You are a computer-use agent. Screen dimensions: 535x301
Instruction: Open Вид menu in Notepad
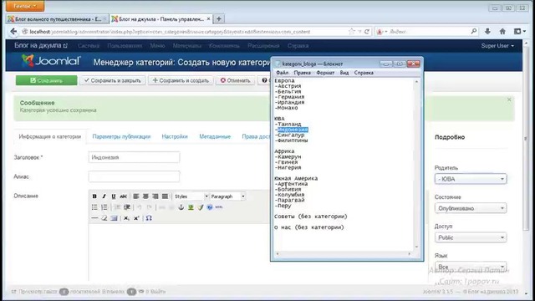click(344, 73)
